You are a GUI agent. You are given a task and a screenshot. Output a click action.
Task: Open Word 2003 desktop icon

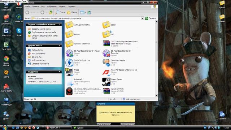6,32
